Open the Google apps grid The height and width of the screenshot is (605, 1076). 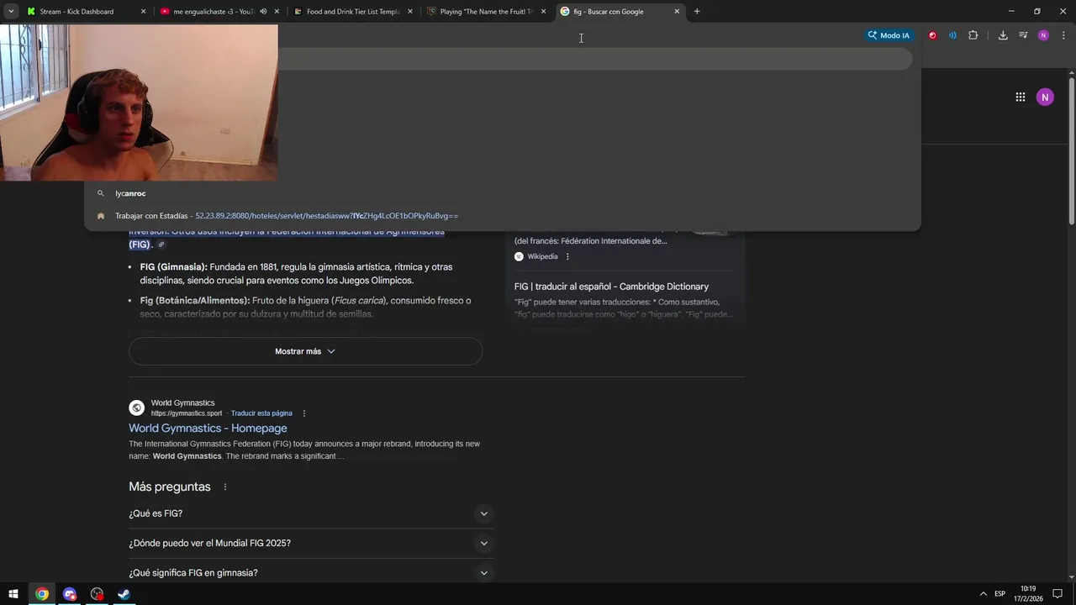coord(1020,97)
